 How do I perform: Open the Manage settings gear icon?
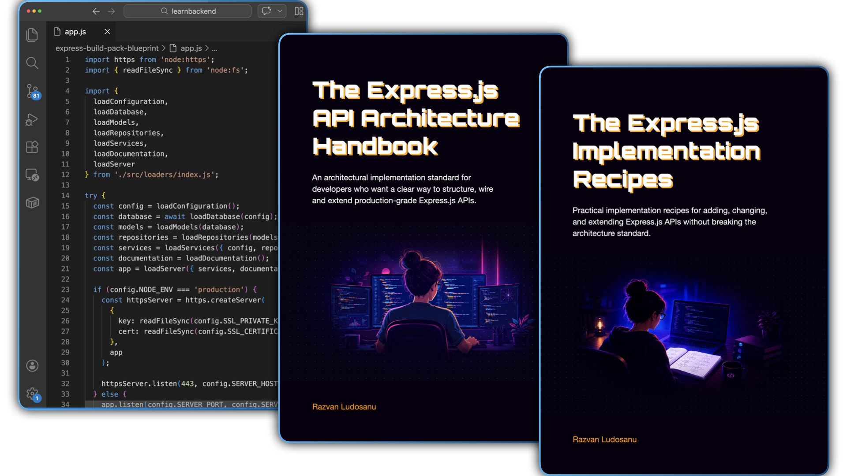33,394
